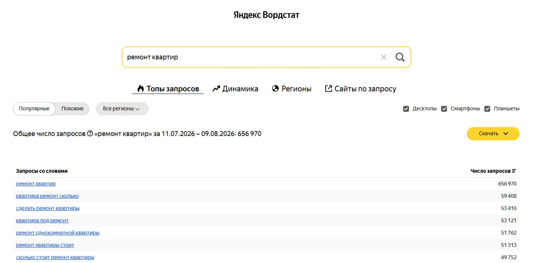Image resolution: width=536 pixels, height=263 pixels.
Task: Uncheck the Планшеты checkbox
Action: 487,109
